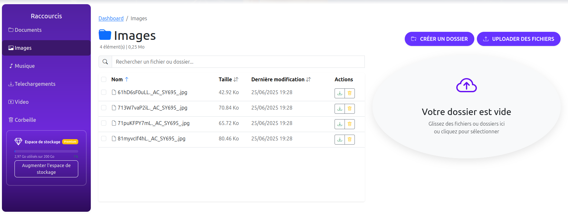Delete file 81myvclf4hL._AC_SY695_.jpg
568x214 pixels.
coord(350,139)
